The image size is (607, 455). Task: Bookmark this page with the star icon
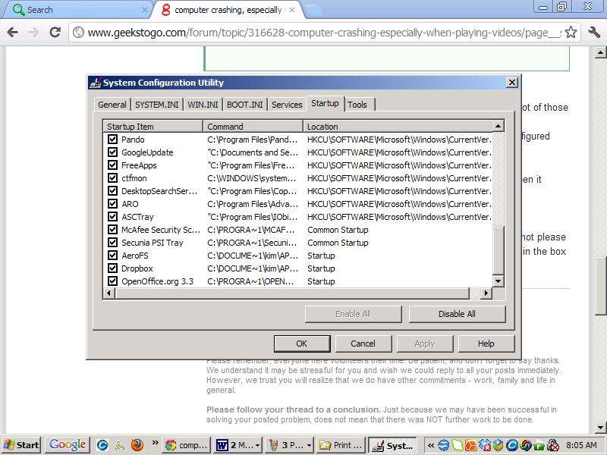[x=571, y=32]
